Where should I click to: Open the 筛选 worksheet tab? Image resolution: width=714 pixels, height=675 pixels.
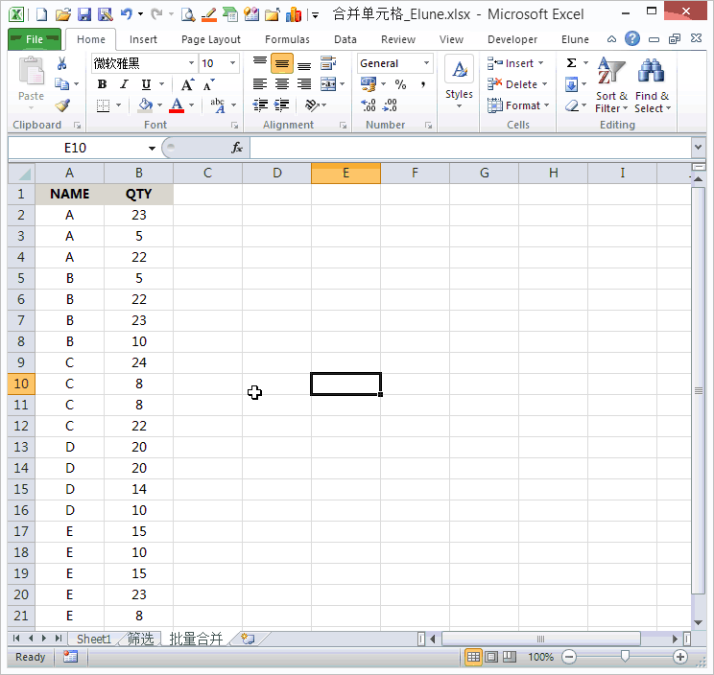click(x=140, y=639)
